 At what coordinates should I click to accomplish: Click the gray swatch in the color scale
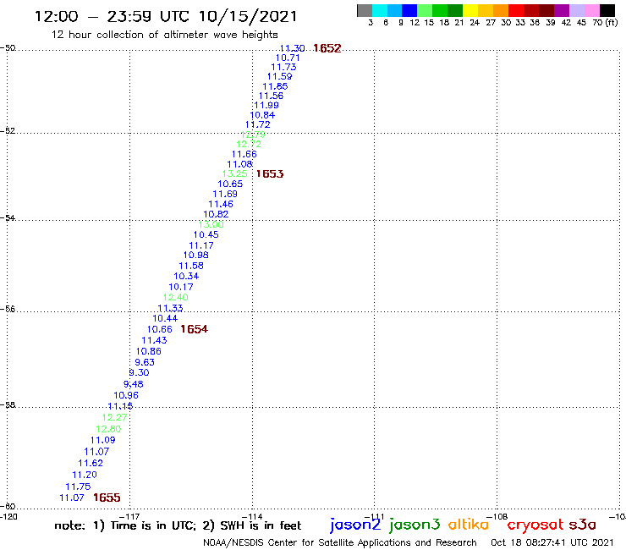click(x=365, y=10)
